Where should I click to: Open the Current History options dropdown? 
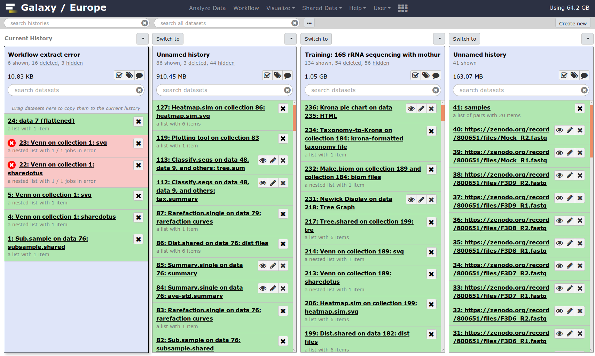coord(143,39)
